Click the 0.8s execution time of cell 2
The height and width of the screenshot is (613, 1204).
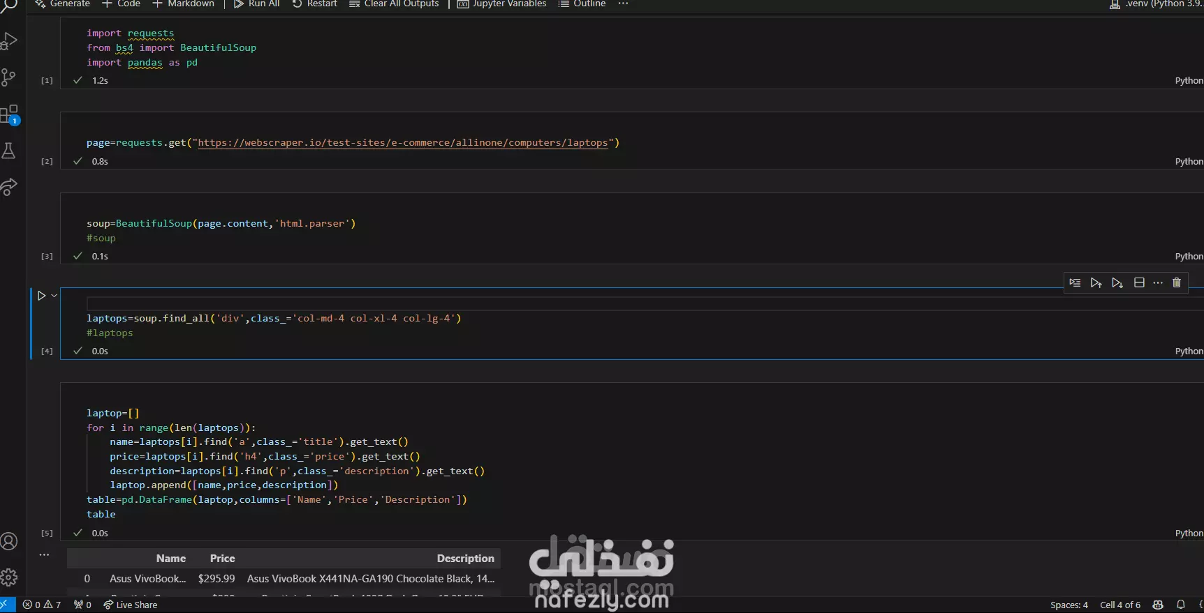click(x=100, y=162)
